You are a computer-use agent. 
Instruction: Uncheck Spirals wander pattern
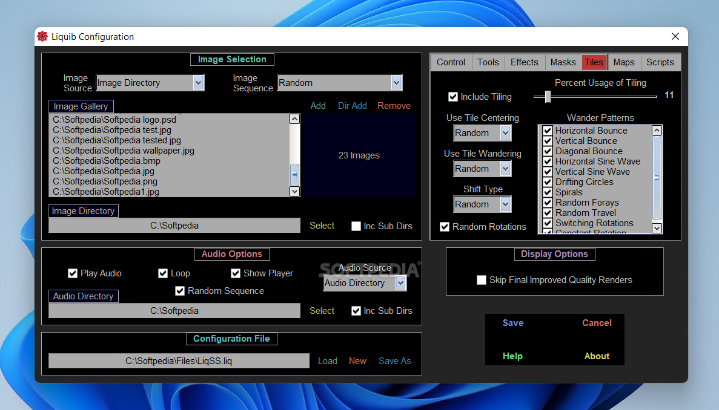click(x=547, y=192)
